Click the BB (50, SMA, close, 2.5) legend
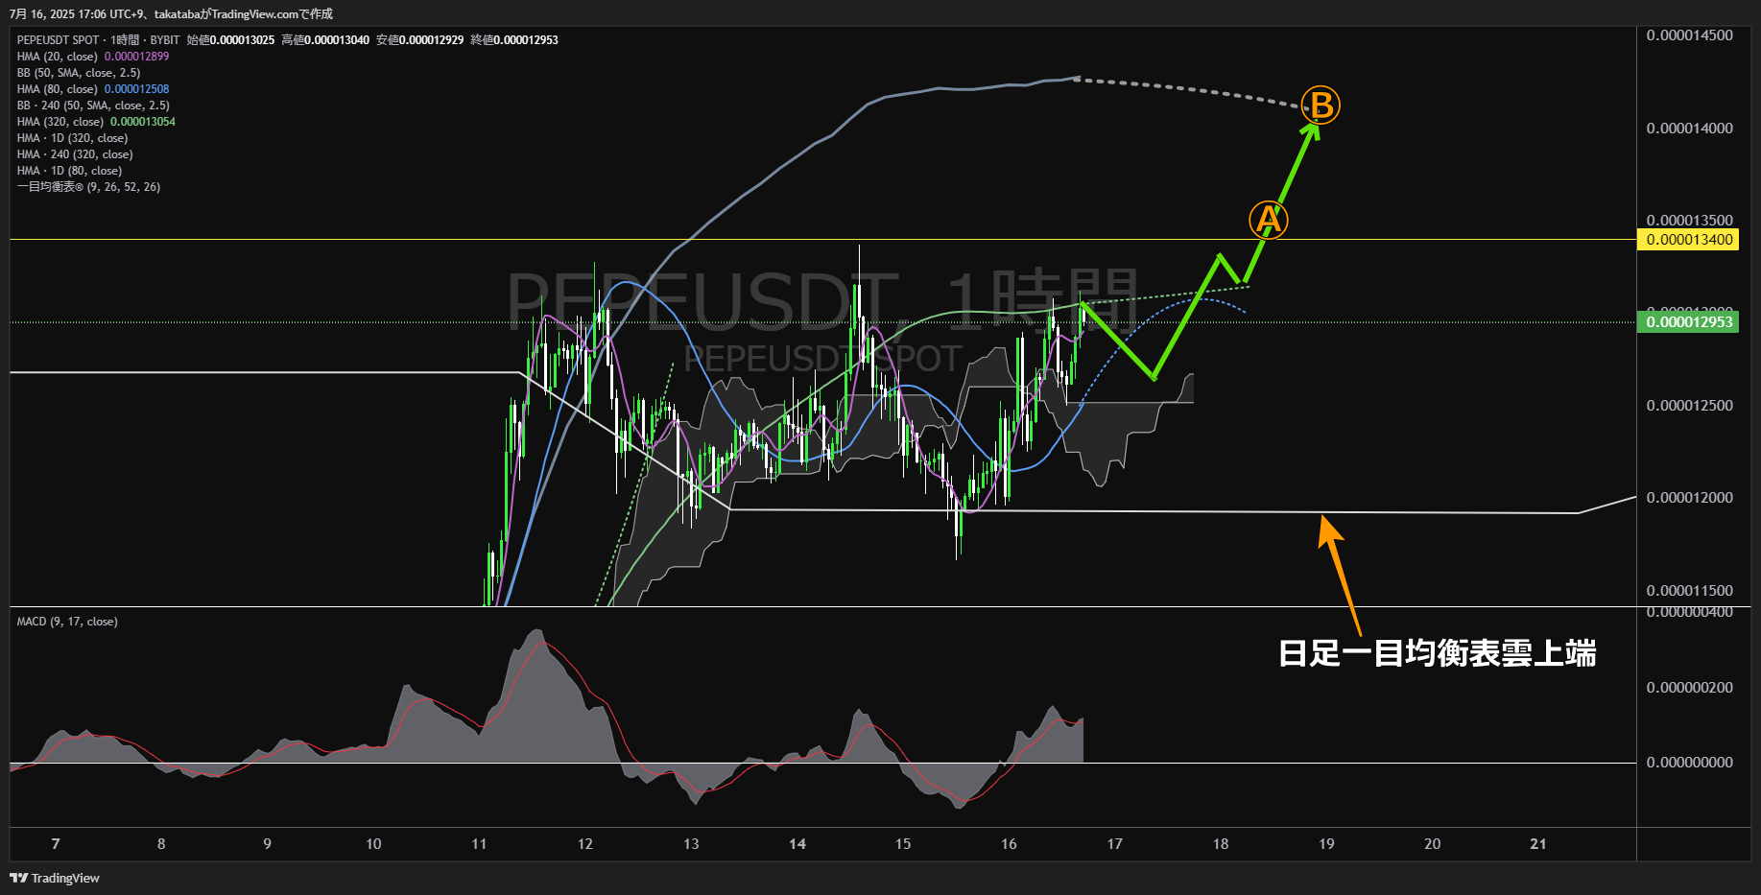Screen dimensions: 1761x895 click(x=79, y=73)
